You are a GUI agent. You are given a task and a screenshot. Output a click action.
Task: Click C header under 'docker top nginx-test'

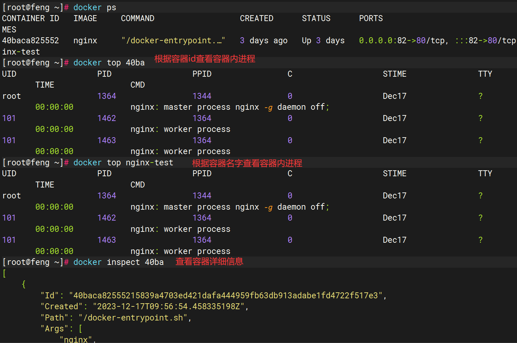point(290,173)
